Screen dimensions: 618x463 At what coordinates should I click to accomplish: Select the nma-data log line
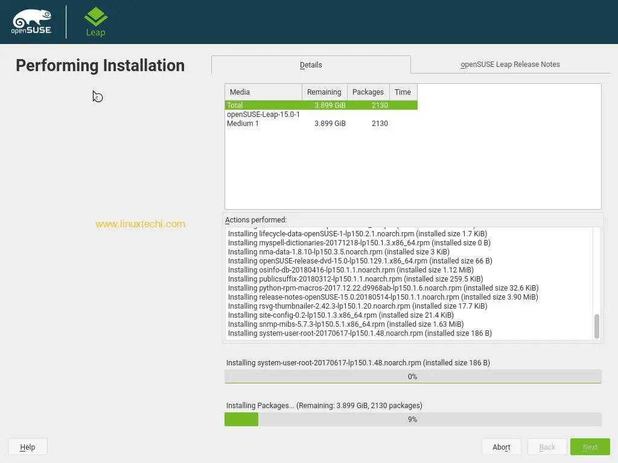click(x=339, y=251)
